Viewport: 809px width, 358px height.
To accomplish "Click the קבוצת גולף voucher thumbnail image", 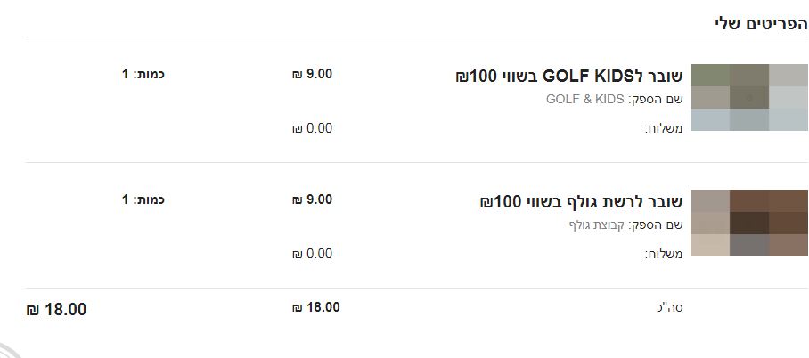I will click(748, 224).
